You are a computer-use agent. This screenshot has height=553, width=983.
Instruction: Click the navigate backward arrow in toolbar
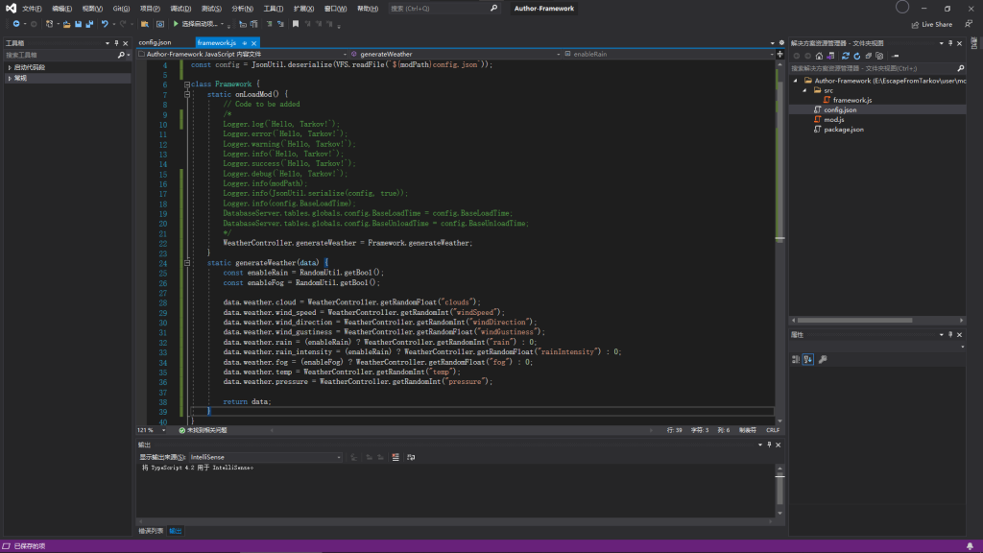16,24
